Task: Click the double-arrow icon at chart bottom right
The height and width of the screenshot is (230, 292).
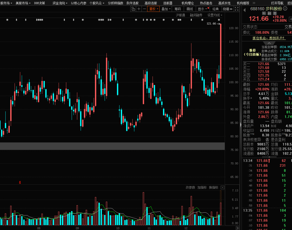Action: pyautogui.click(x=237, y=228)
